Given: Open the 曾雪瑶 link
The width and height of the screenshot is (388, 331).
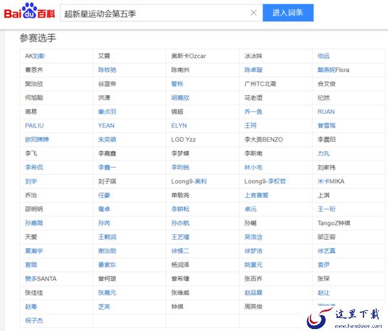Looking at the screenshot, I should coord(327,126).
